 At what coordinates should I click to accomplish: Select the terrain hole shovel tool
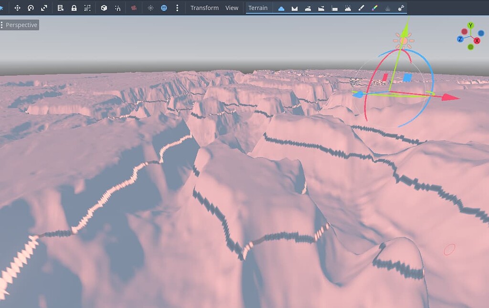pyautogui.click(x=402, y=8)
